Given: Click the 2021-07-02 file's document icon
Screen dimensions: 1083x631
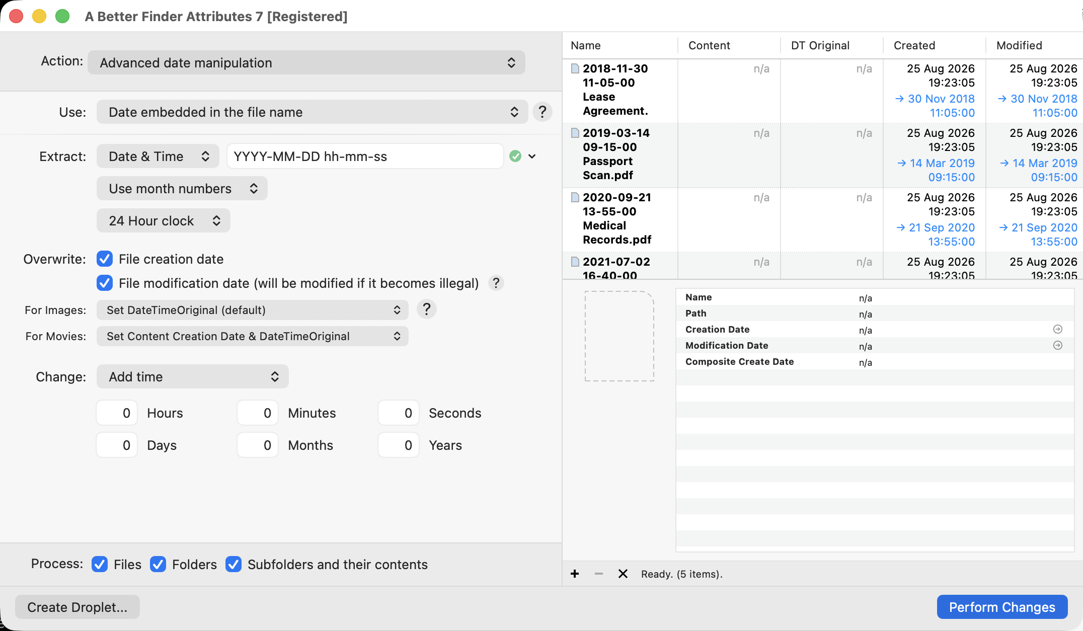Looking at the screenshot, I should pyautogui.click(x=575, y=262).
